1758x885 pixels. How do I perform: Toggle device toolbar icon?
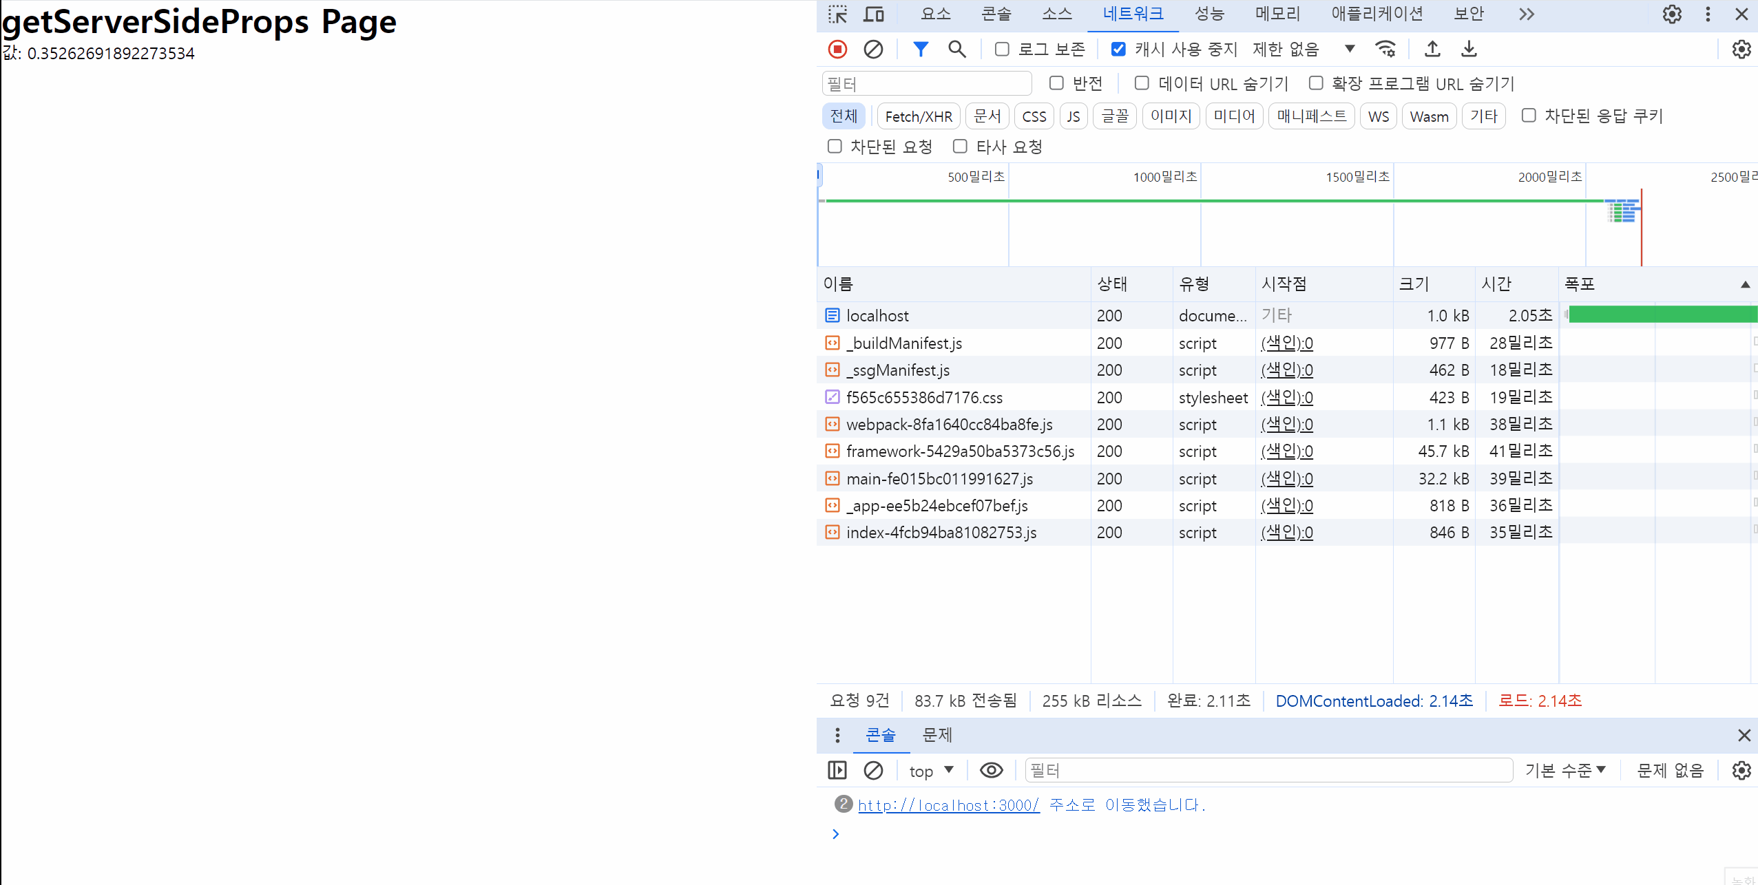click(874, 14)
